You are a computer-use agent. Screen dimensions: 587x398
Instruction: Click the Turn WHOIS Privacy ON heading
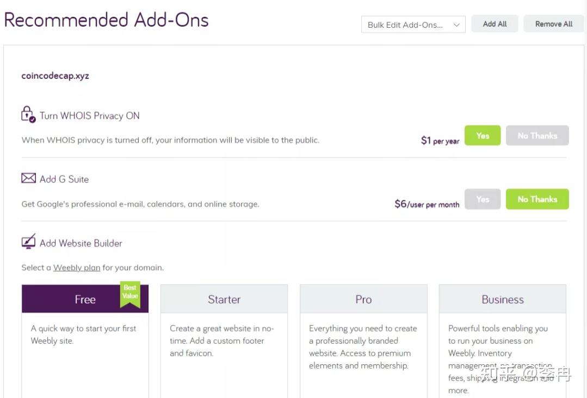click(x=90, y=115)
